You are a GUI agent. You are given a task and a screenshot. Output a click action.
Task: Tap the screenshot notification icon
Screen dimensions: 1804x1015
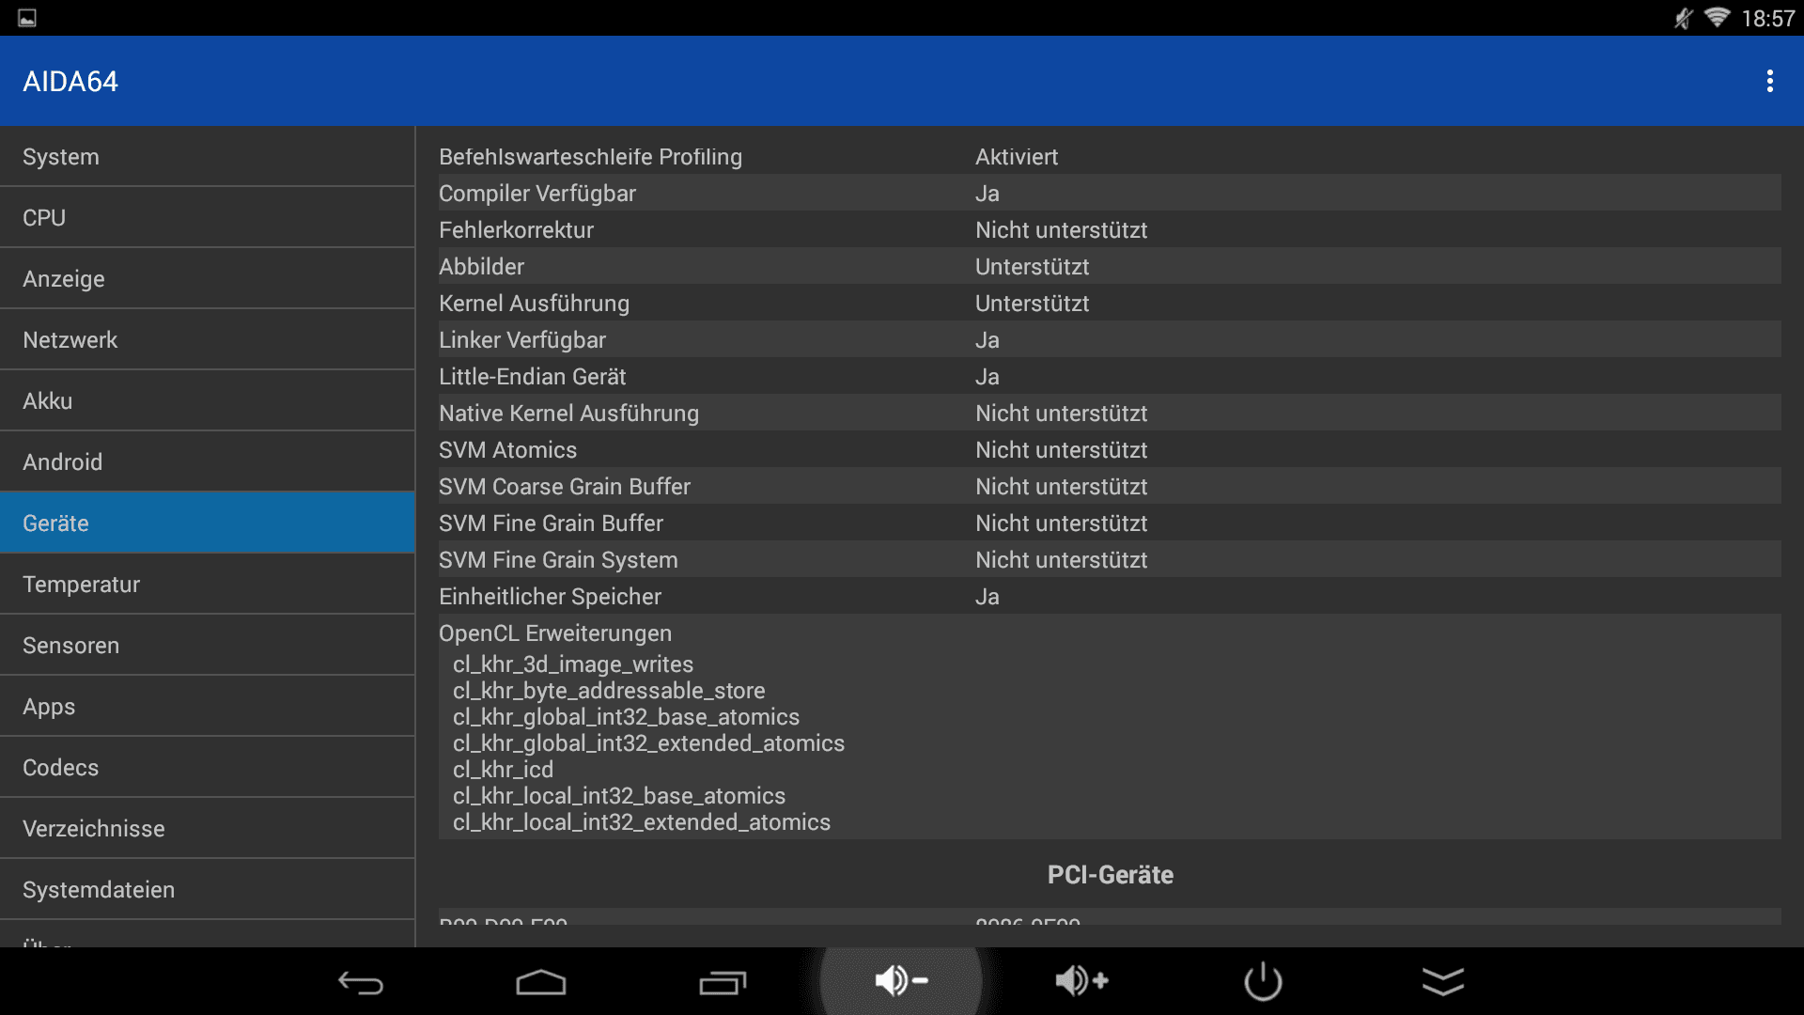tap(27, 18)
